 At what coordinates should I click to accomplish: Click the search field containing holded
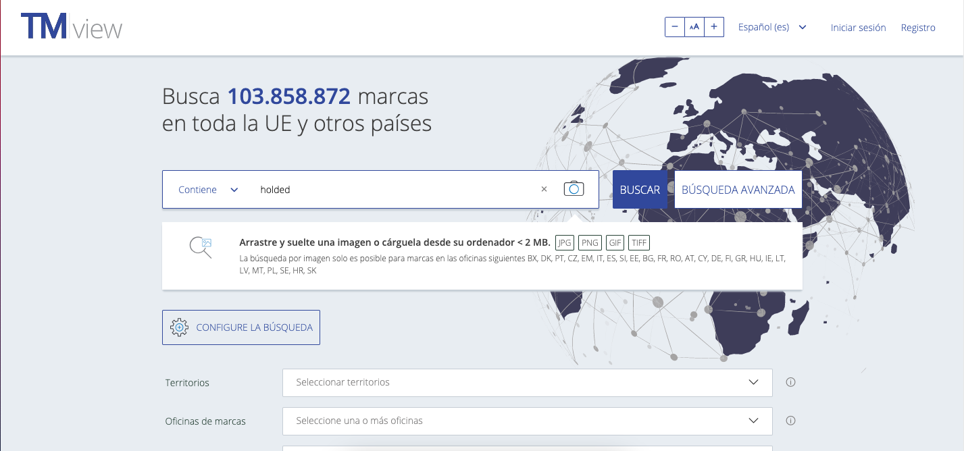395,190
